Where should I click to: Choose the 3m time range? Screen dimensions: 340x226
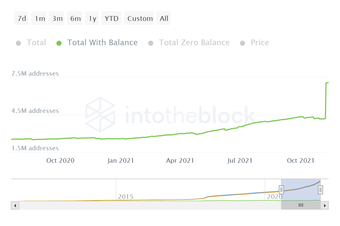point(56,18)
